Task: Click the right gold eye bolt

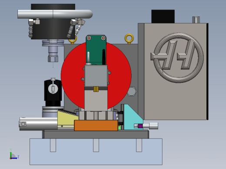Action: 129,39
